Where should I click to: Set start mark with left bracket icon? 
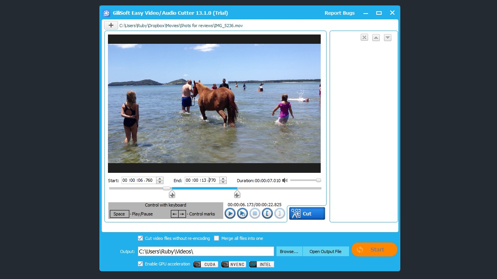click(x=267, y=213)
